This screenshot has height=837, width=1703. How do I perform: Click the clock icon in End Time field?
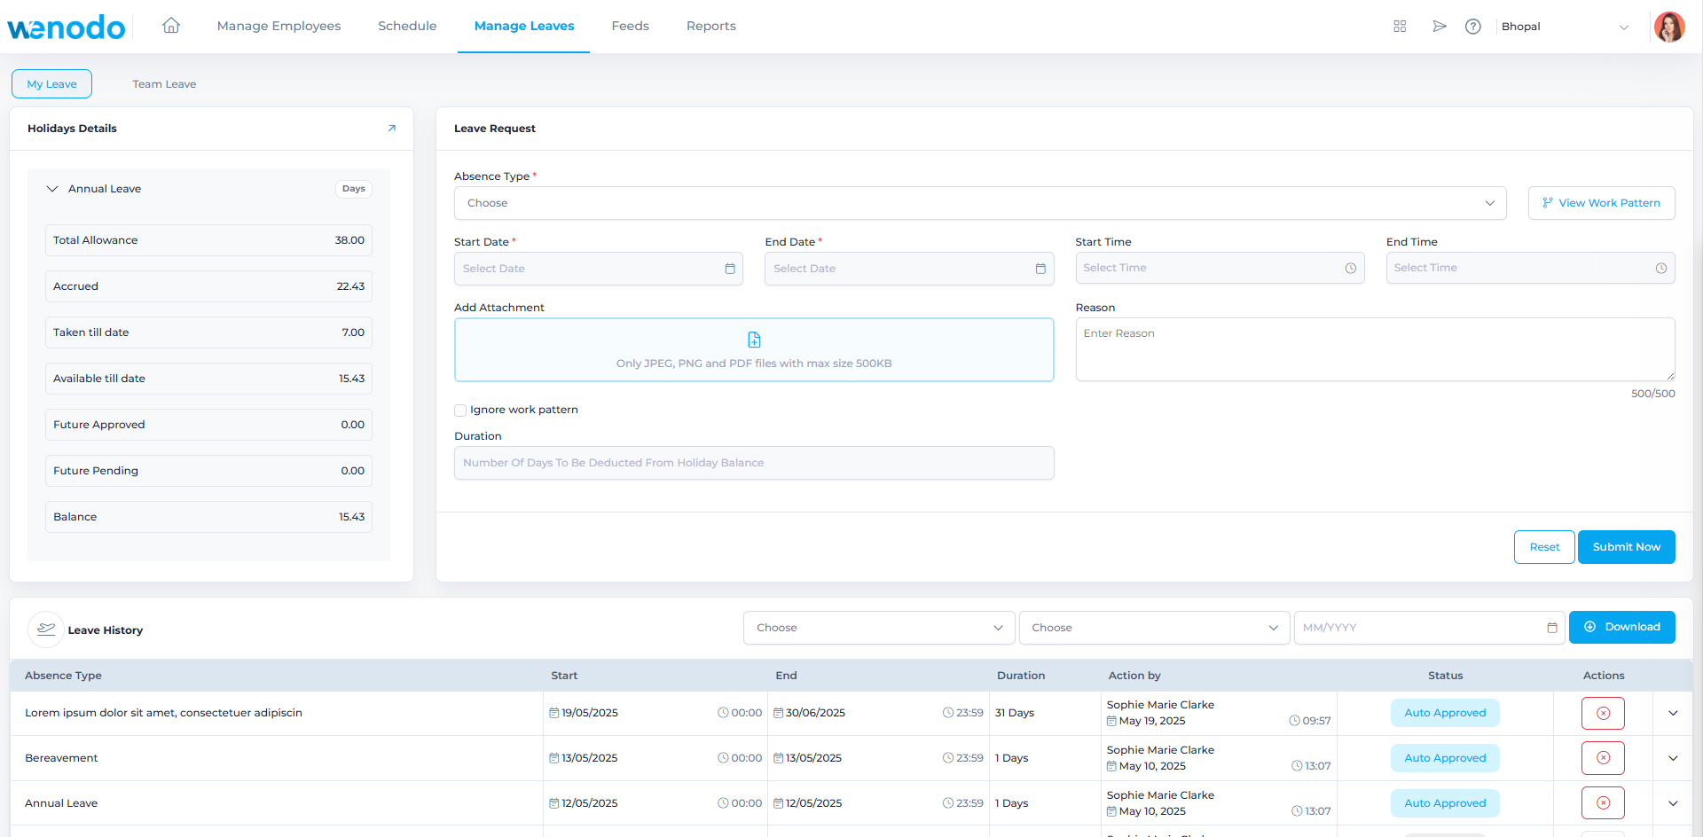click(x=1660, y=268)
